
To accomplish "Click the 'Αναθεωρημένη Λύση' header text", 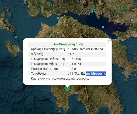I will 68,44.
